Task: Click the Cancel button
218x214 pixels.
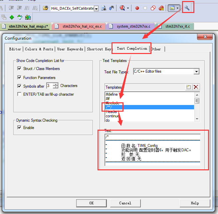Action: (x=125, y=203)
